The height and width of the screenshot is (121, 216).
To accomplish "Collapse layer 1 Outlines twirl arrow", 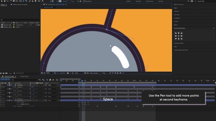I will click(x=8, y=85).
